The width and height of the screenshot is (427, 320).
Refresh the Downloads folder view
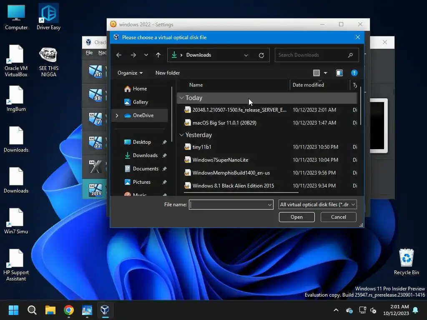coord(261,55)
